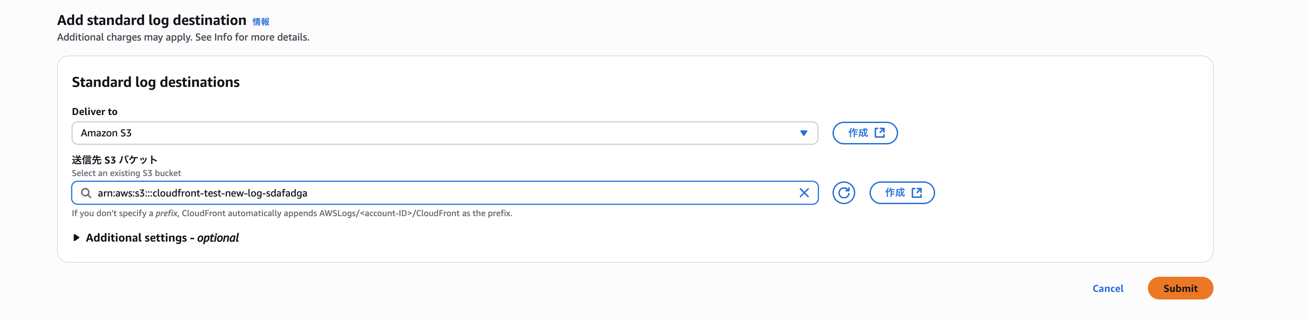The height and width of the screenshot is (320, 1309).
Task: Click external-link icon in bucket 作成 button
Action: pyautogui.click(x=917, y=193)
